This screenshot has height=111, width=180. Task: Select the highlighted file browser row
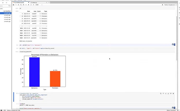coord(6,13)
